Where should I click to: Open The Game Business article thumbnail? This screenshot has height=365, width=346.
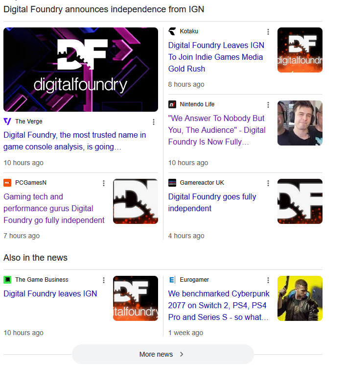pos(136,298)
